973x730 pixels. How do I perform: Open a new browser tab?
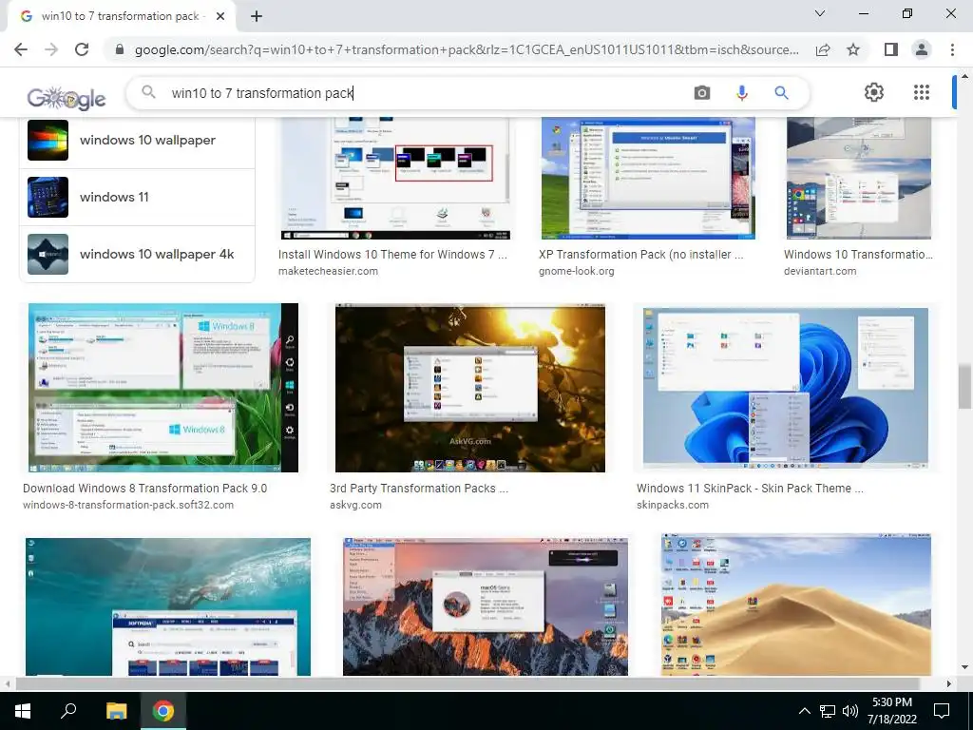point(257,16)
